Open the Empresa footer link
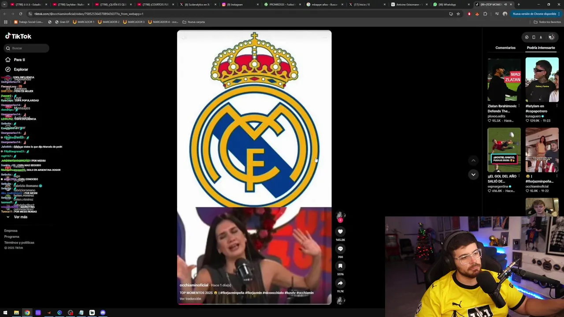 pyautogui.click(x=11, y=231)
